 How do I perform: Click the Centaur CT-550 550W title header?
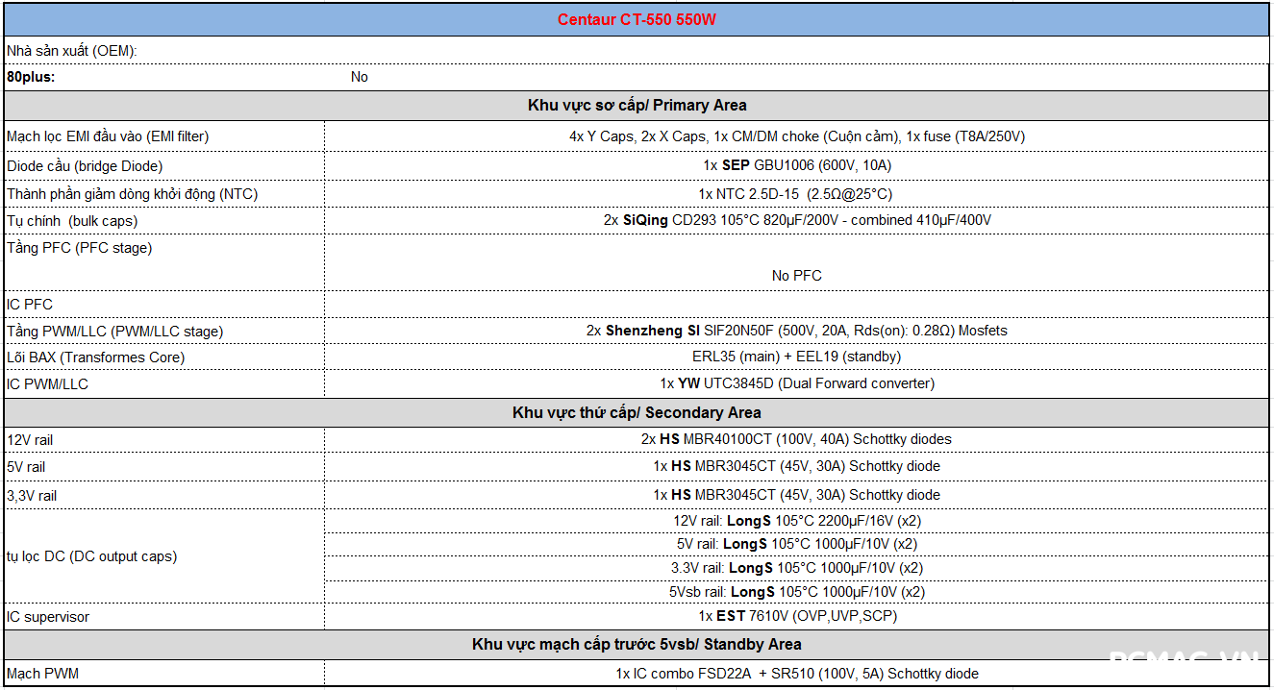point(637,19)
